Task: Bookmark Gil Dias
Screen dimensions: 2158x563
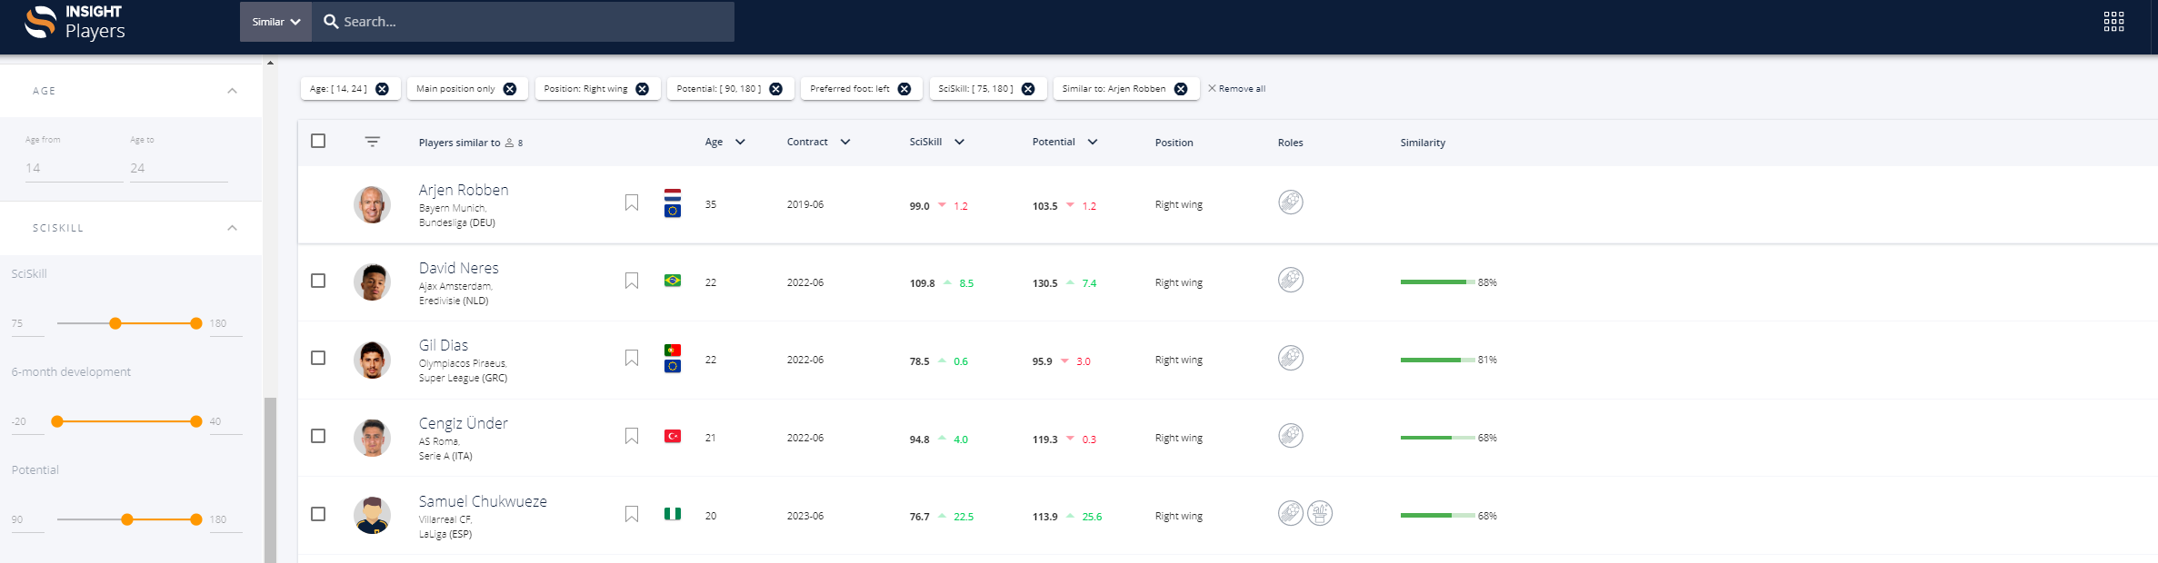Action: point(632,358)
